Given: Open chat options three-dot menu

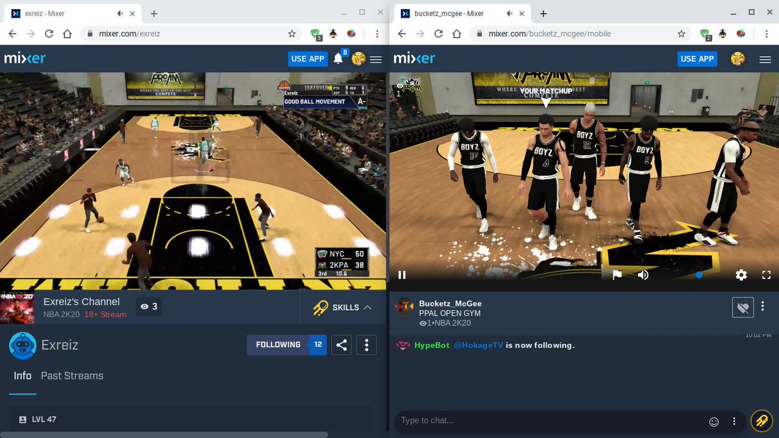Looking at the screenshot, I should point(734,422).
